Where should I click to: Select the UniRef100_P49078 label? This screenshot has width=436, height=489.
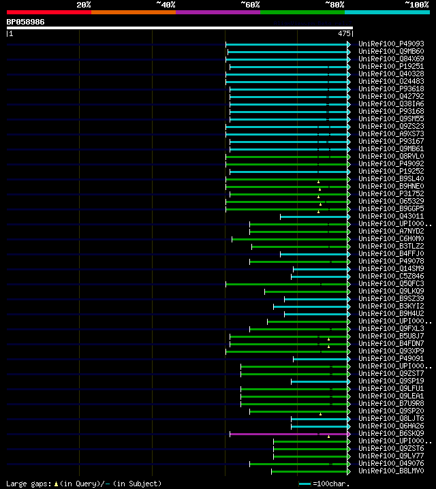tap(391, 261)
